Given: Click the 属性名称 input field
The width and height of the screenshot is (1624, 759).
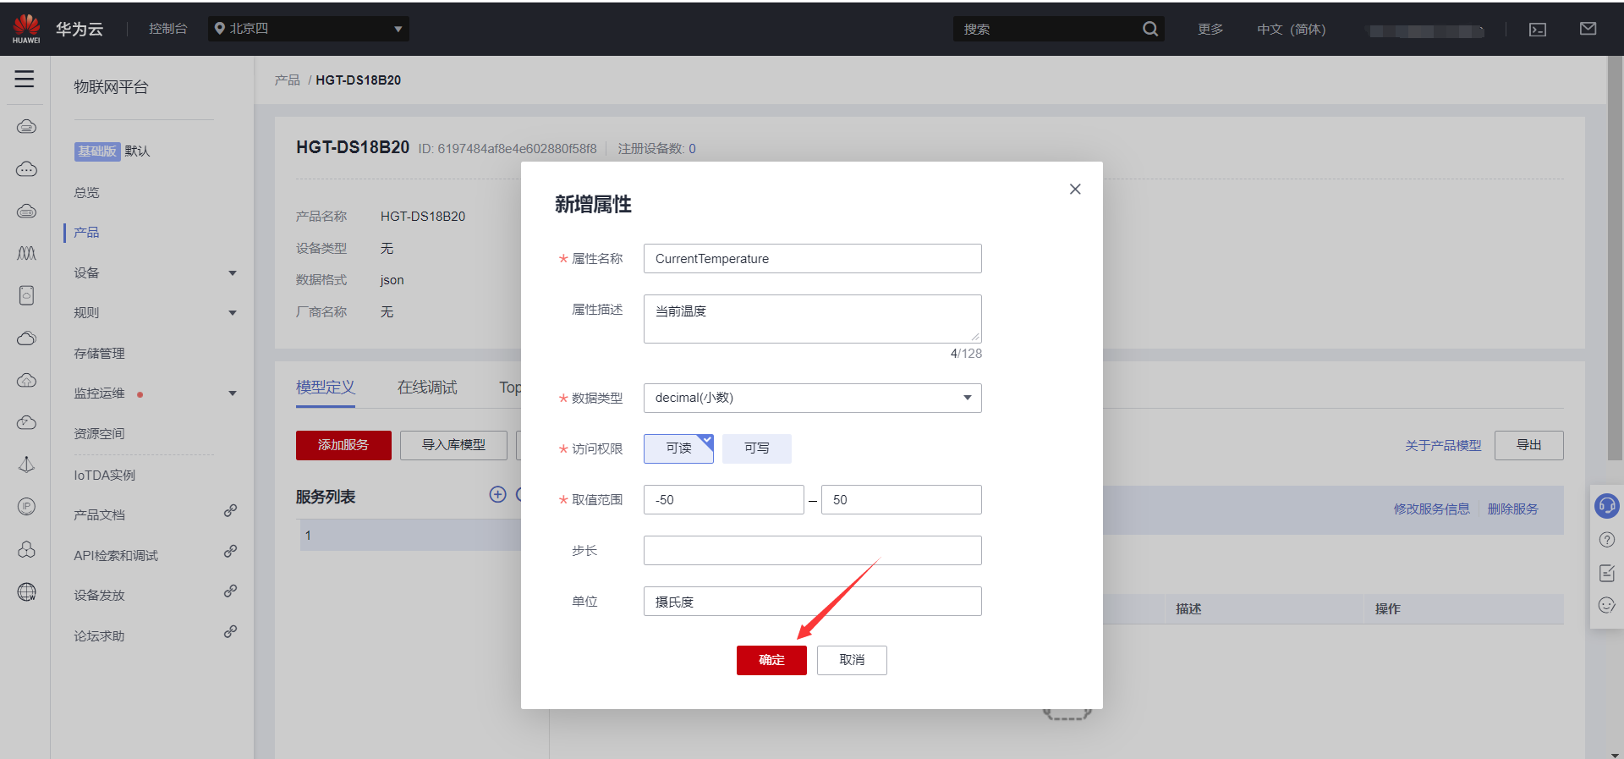Looking at the screenshot, I should 812,259.
